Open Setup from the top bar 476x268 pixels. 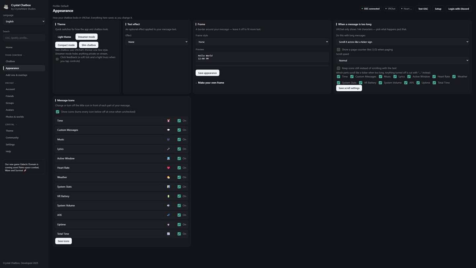click(438, 9)
